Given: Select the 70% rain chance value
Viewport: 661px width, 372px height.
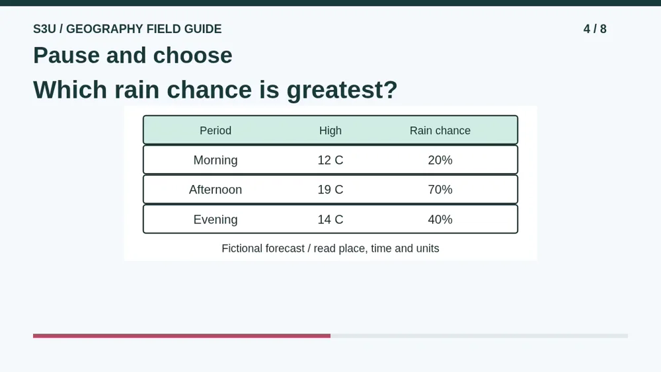Looking at the screenshot, I should point(440,190).
